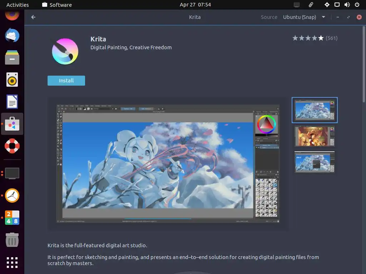This screenshot has height=274, width=366.
Task: Click the text 'Krita is the full-featured digital art studio.'
Action: [x=97, y=245]
